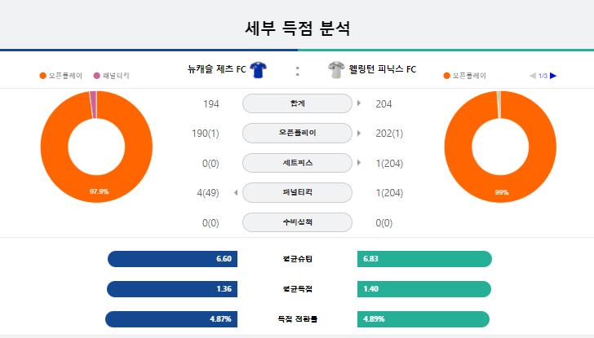Select the 수비실책 category pill
This screenshot has height=338, width=594.
(297, 222)
